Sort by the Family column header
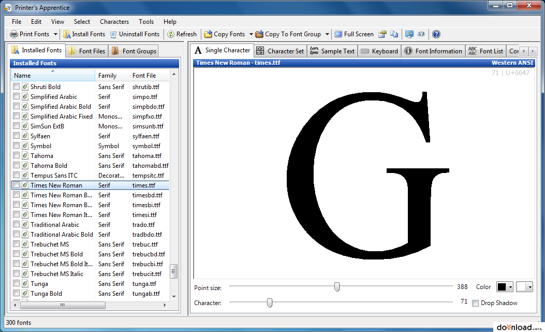This screenshot has width=545, height=332. coord(112,76)
